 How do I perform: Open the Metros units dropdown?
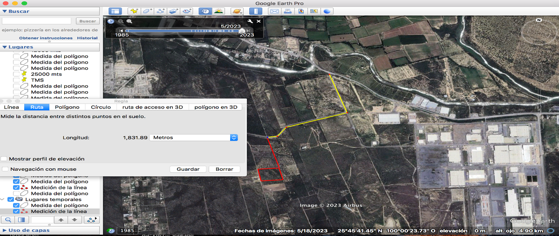193,137
